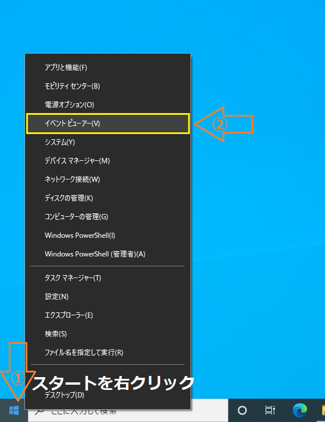Screen dimensions: 325x422
Task: Click the Windows Start button
Action: [x=14, y=410]
